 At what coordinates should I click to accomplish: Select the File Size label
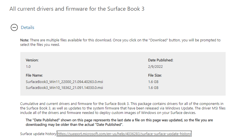click(155, 75)
